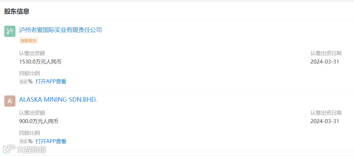Click the green 泸 shareholder avatar icon
The width and height of the screenshot is (354, 156).
click(10, 31)
